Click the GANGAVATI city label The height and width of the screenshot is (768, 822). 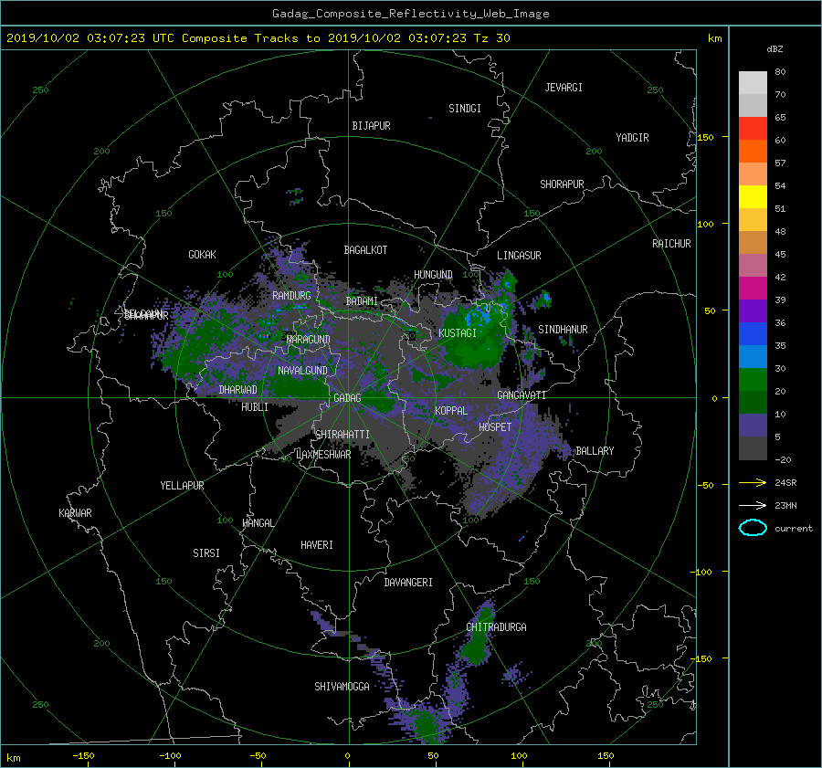522,395
